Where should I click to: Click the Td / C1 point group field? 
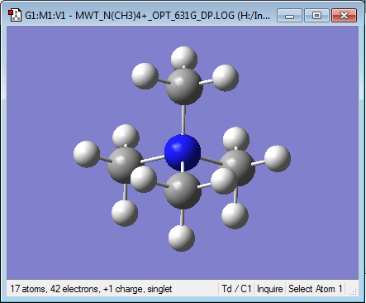(x=236, y=289)
